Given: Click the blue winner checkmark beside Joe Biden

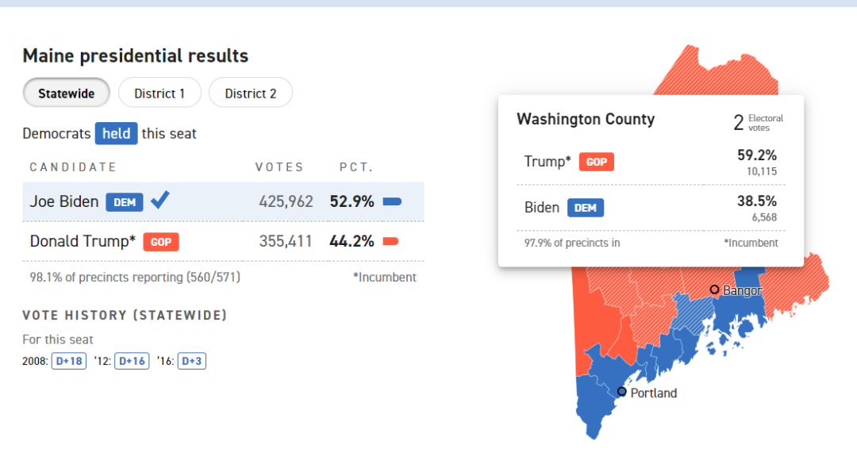Looking at the screenshot, I should click(160, 201).
